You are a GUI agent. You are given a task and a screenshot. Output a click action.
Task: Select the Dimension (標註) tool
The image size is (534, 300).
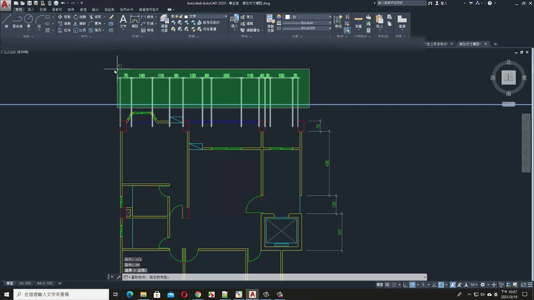(135, 22)
